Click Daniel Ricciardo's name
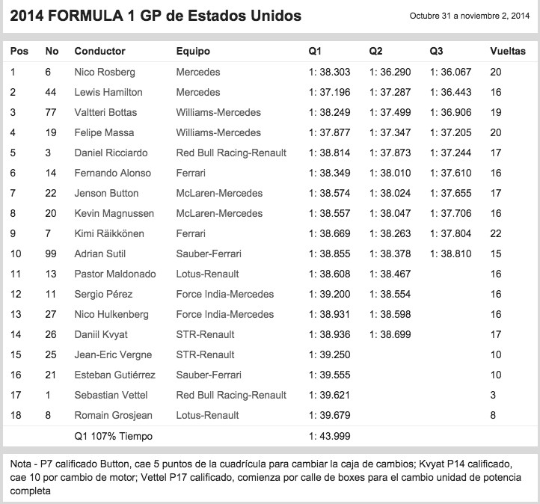Image resolution: width=540 pixels, height=504 pixels. 111,153
